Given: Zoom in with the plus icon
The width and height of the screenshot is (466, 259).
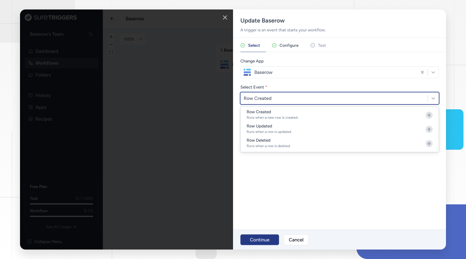Looking at the screenshot, I should (x=111, y=37).
